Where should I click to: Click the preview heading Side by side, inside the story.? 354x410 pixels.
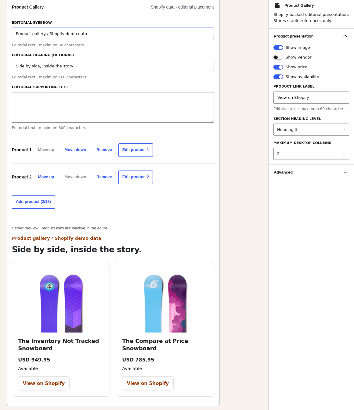[77, 250]
